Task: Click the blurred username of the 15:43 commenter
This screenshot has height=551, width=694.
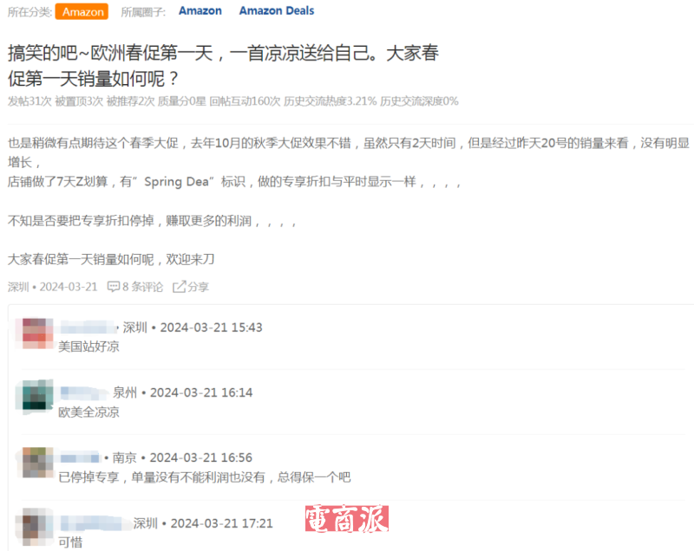Action: point(87,327)
